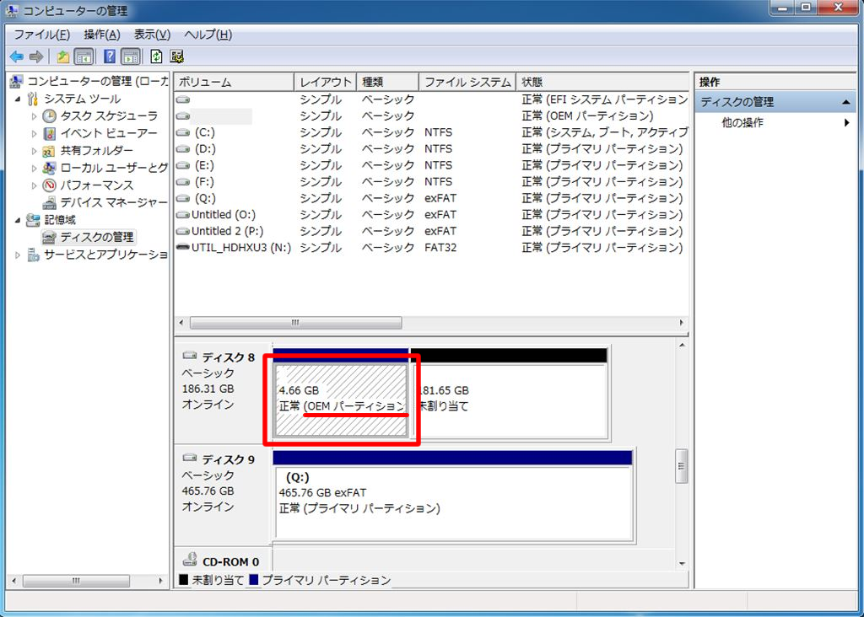Click the ファイル システム column header
This screenshot has height=617, width=864.
pyautogui.click(x=467, y=82)
